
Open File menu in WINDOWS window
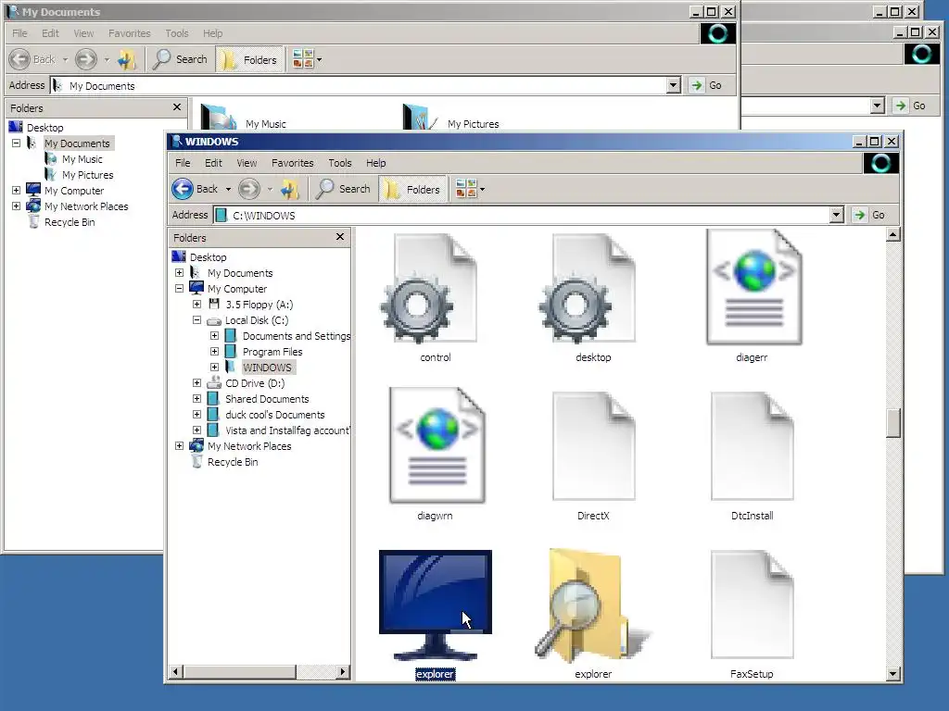click(x=183, y=163)
